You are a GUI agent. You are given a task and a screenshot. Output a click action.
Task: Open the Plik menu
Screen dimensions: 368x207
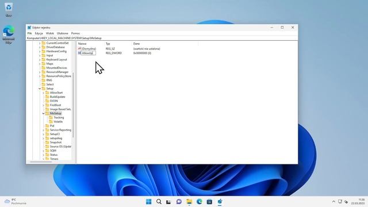tap(29, 33)
